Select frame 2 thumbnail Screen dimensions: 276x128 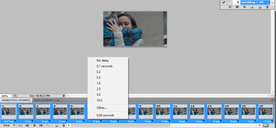26,111
